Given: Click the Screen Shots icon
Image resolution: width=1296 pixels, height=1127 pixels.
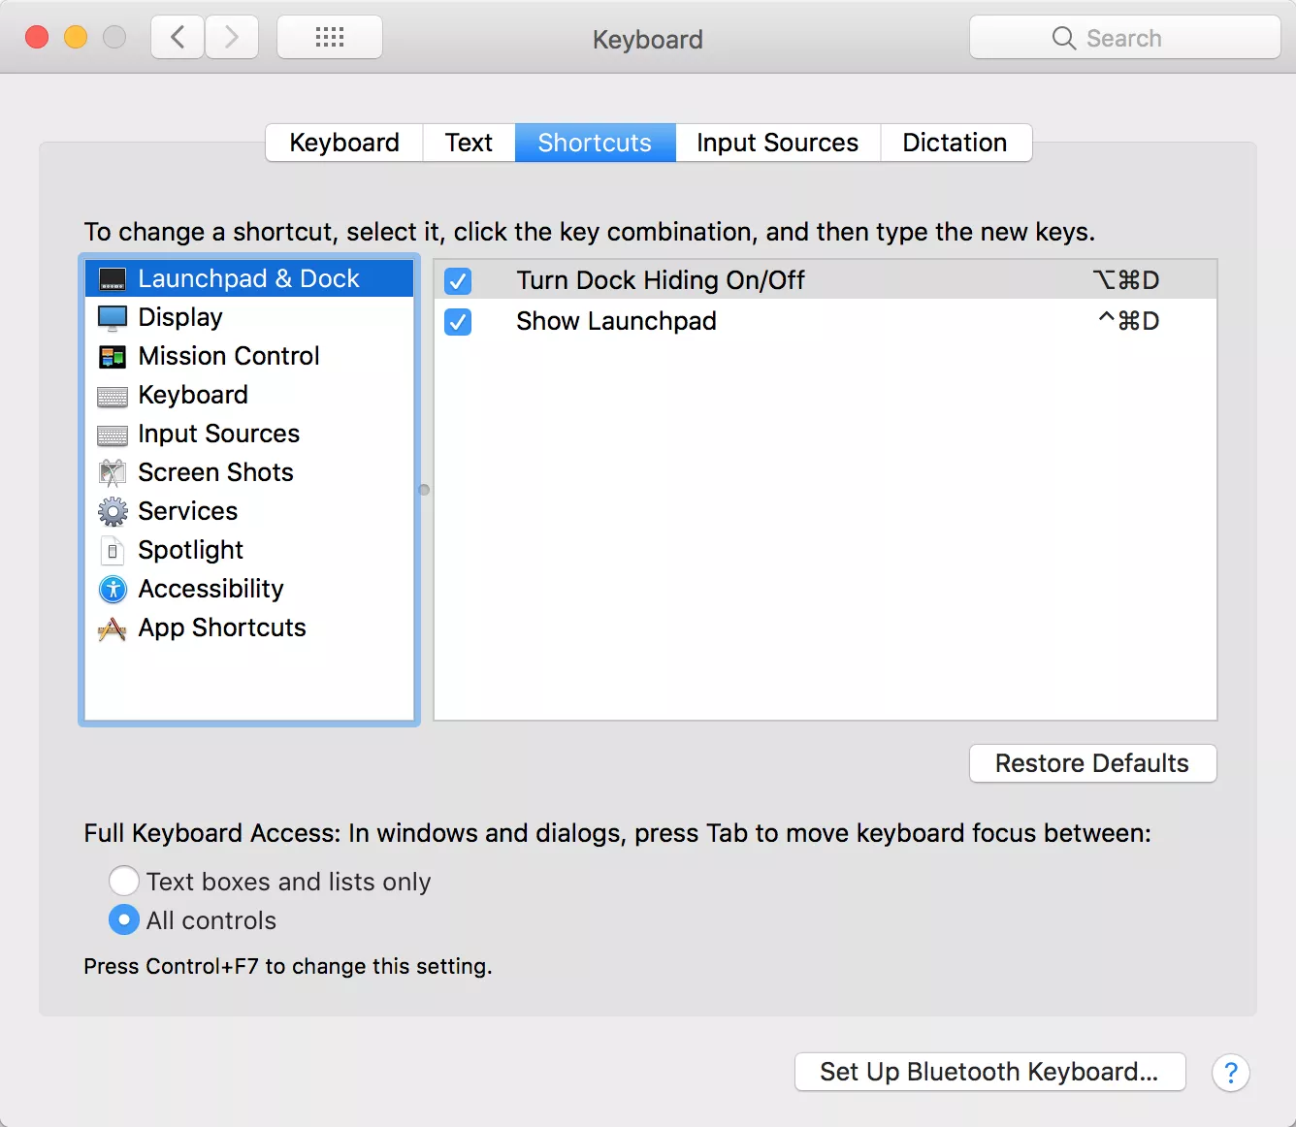Looking at the screenshot, I should click(113, 473).
